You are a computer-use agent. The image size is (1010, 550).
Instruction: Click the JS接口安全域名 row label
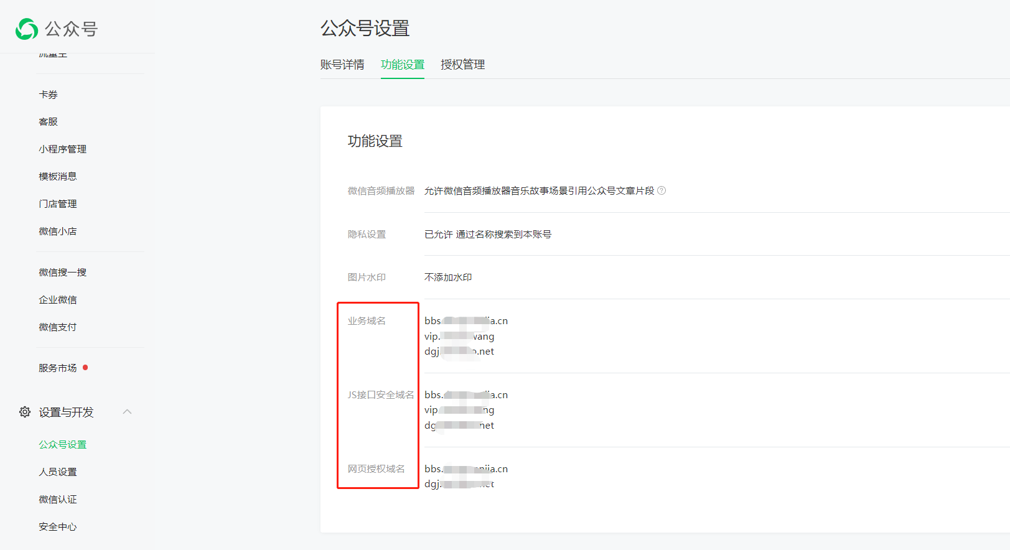[381, 395]
